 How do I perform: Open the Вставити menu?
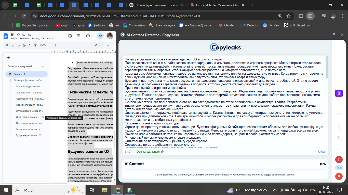(x=48, y=39)
